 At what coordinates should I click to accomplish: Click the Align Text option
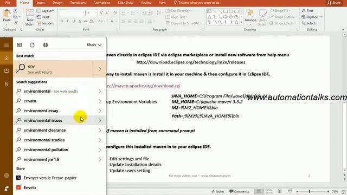[176, 17]
